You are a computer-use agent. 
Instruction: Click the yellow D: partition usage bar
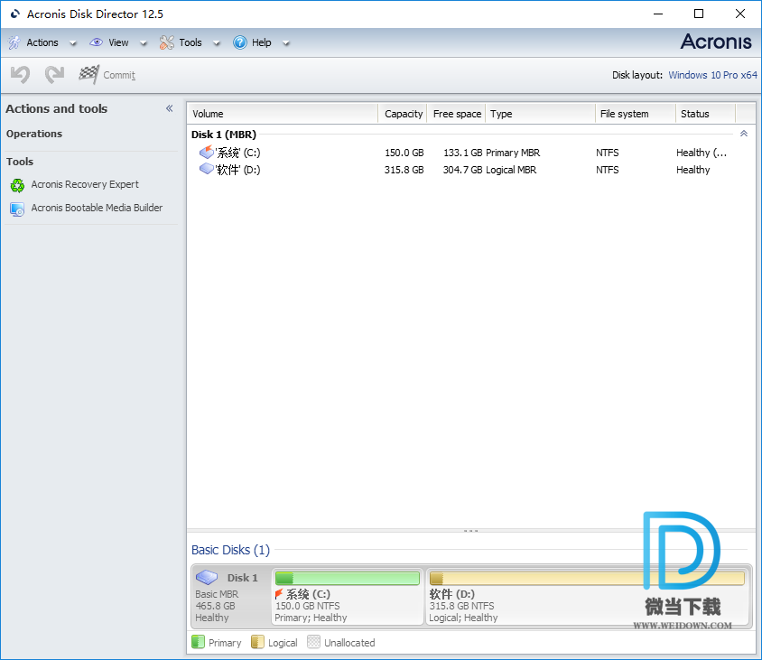(587, 579)
